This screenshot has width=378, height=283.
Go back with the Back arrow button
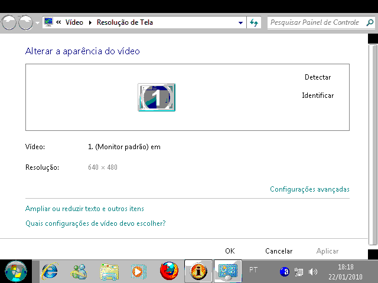coord(9,22)
